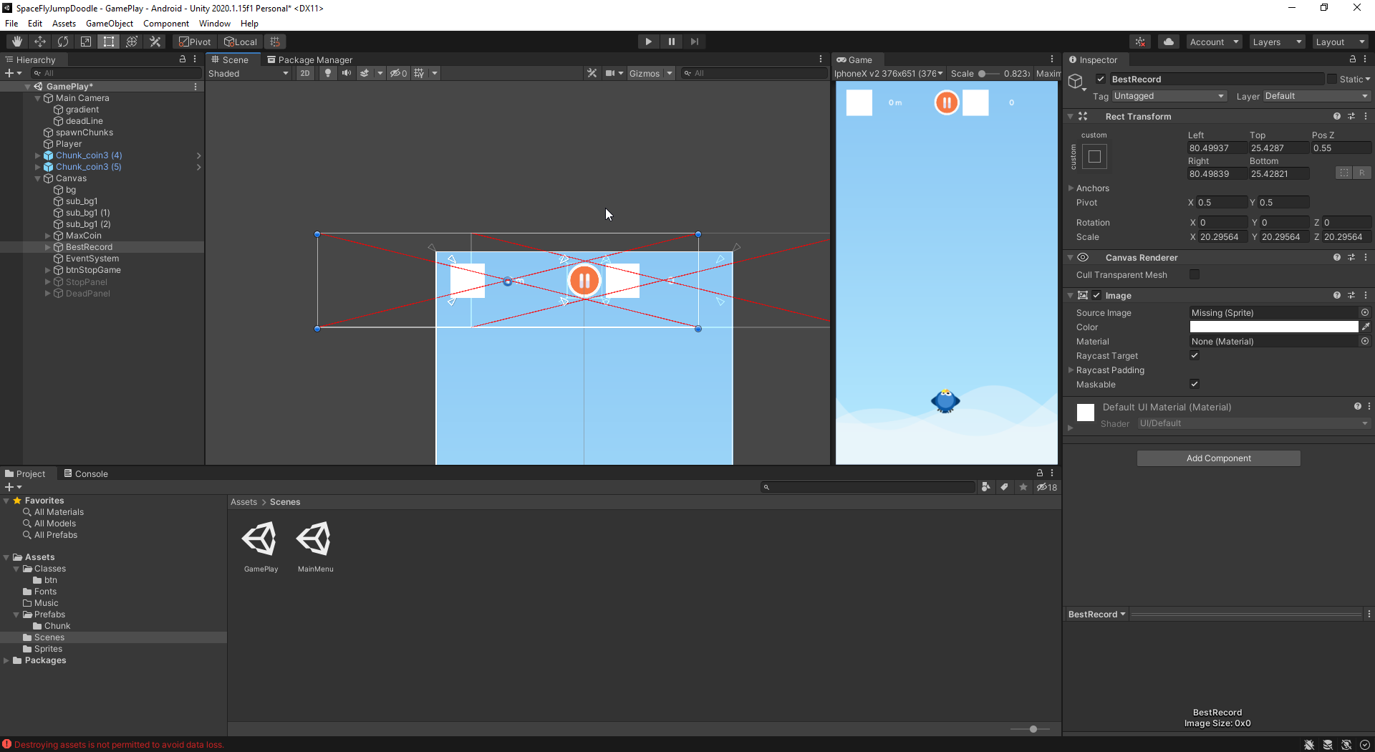Disable the Image component checkbox
Image resolution: width=1375 pixels, height=752 pixels.
click(1096, 295)
